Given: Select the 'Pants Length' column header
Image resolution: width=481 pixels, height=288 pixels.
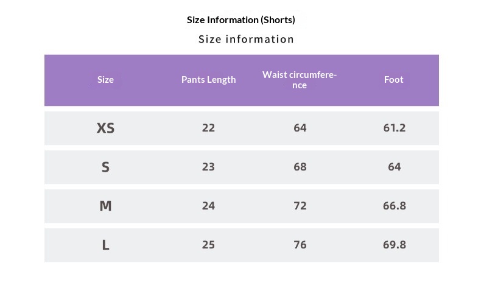Looking at the screenshot, I should 208,80.
